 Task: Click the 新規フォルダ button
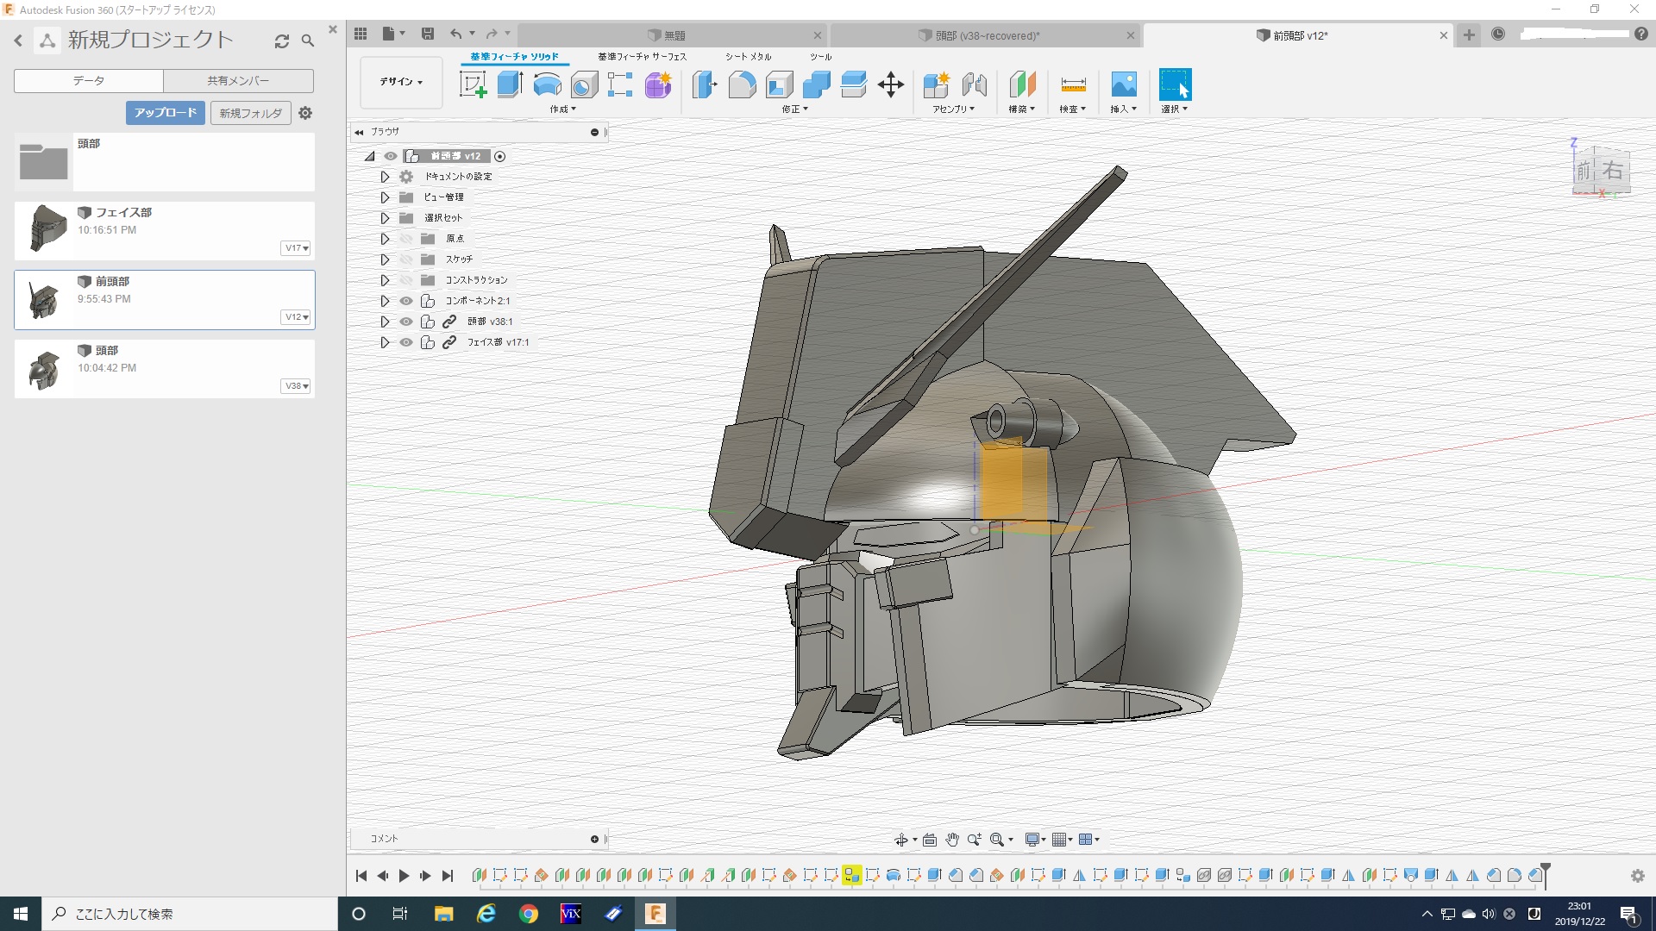250,113
